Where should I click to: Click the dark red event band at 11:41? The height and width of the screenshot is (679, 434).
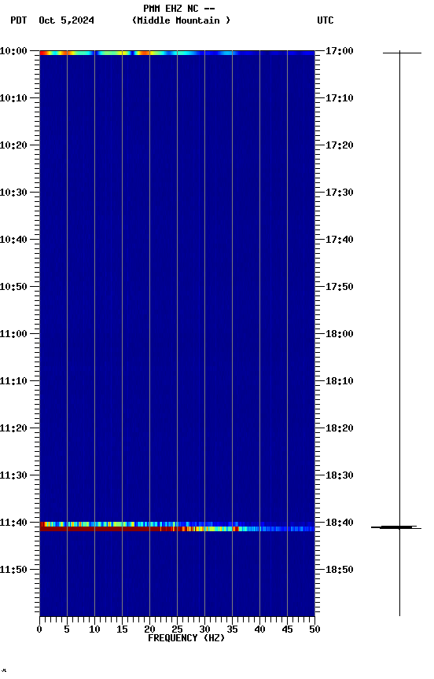click(x=177, y=529)
